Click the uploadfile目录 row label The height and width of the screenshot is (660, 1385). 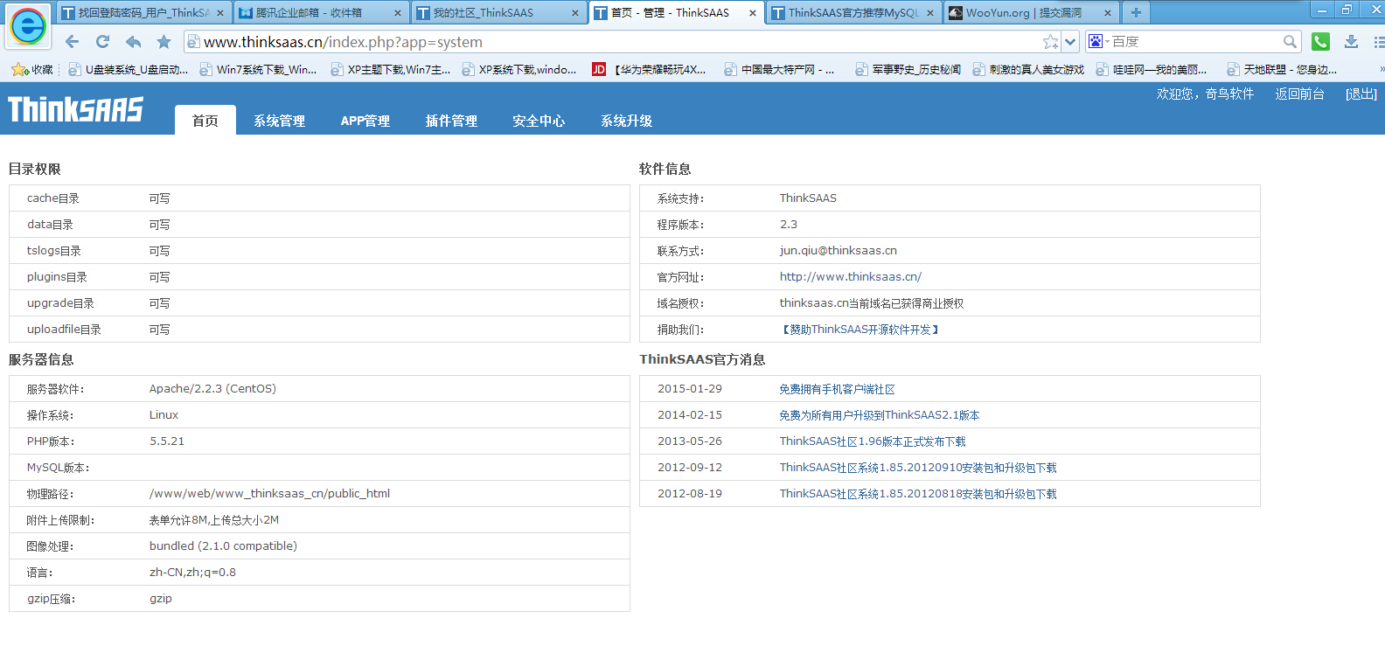[x=64, y=330]
